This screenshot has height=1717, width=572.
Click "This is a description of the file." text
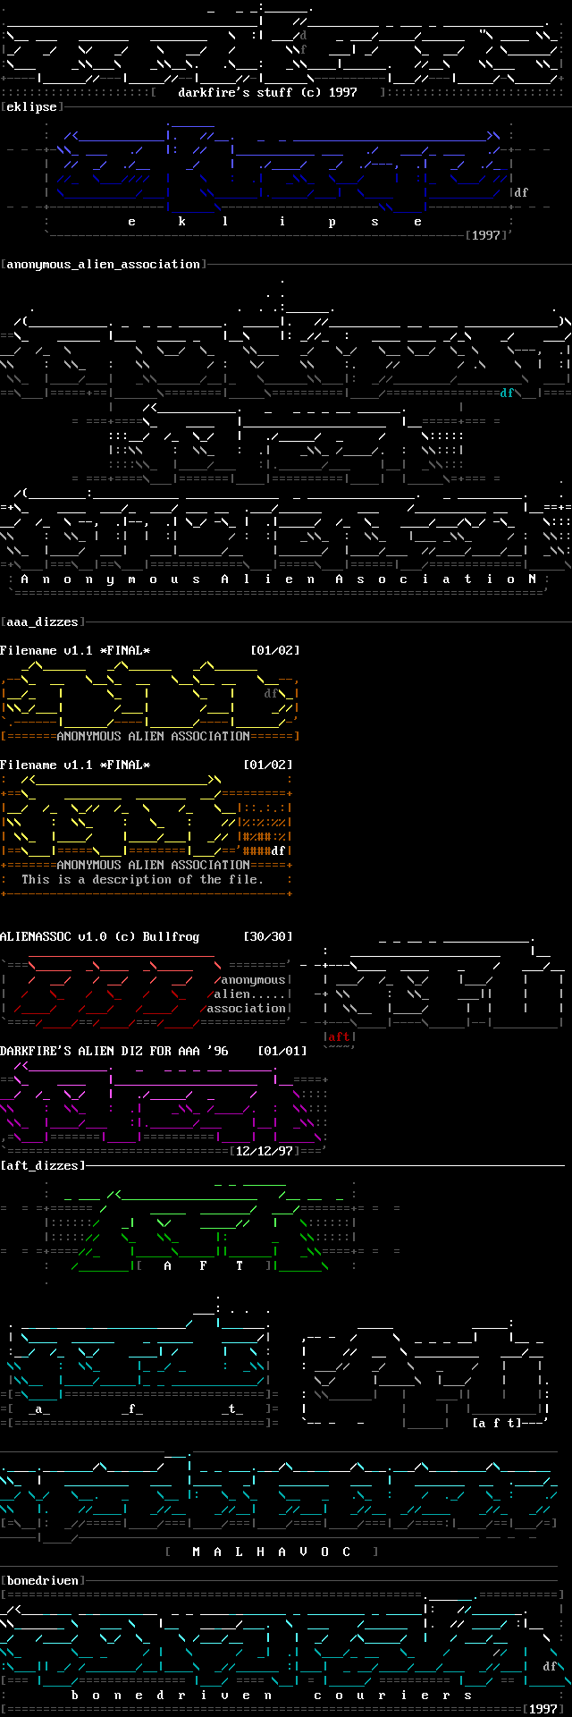coord(142,879)
